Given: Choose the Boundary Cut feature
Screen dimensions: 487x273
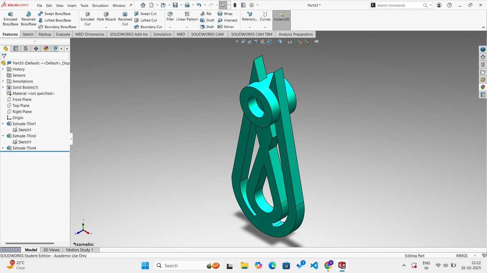Looking at the screenshot, I should pyautogui.click(x=148, y=27).
